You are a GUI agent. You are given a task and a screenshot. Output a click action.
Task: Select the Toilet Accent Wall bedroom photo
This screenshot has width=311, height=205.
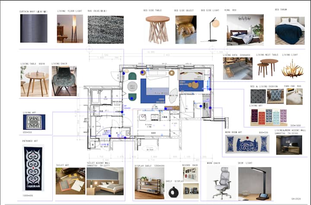click(x=105, y=181)
